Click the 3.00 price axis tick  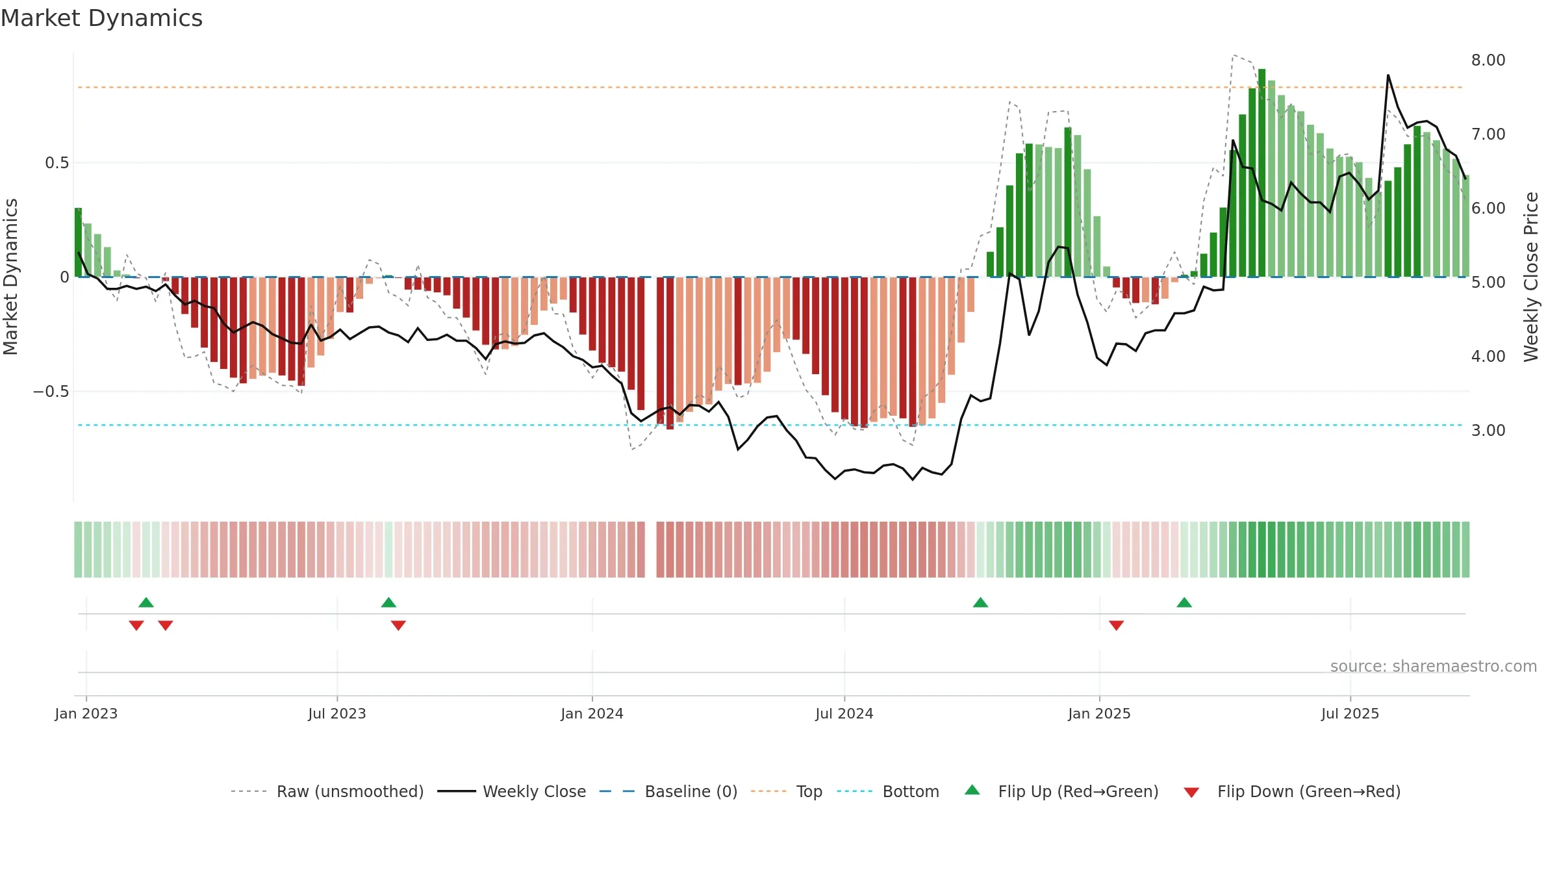click(1488, 430)
